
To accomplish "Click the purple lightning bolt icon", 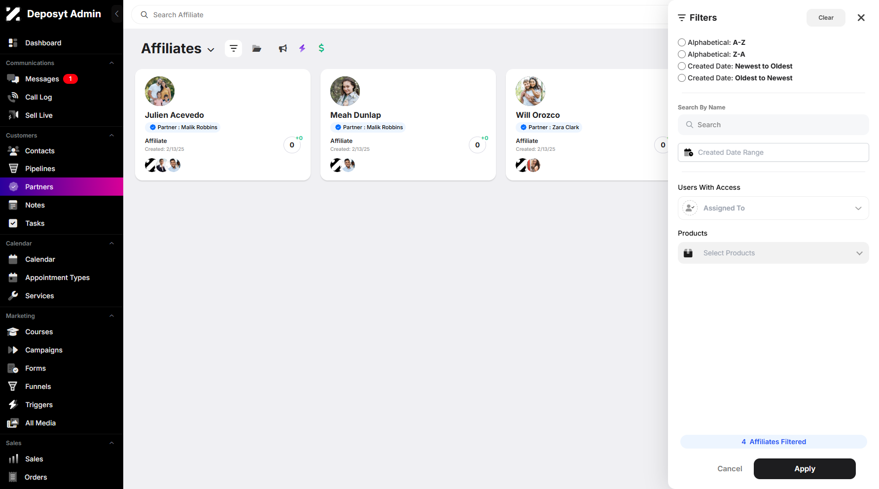I will tap(302, 48).
